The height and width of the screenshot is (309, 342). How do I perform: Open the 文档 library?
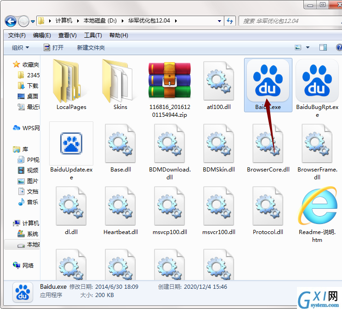tap(28, 191)
